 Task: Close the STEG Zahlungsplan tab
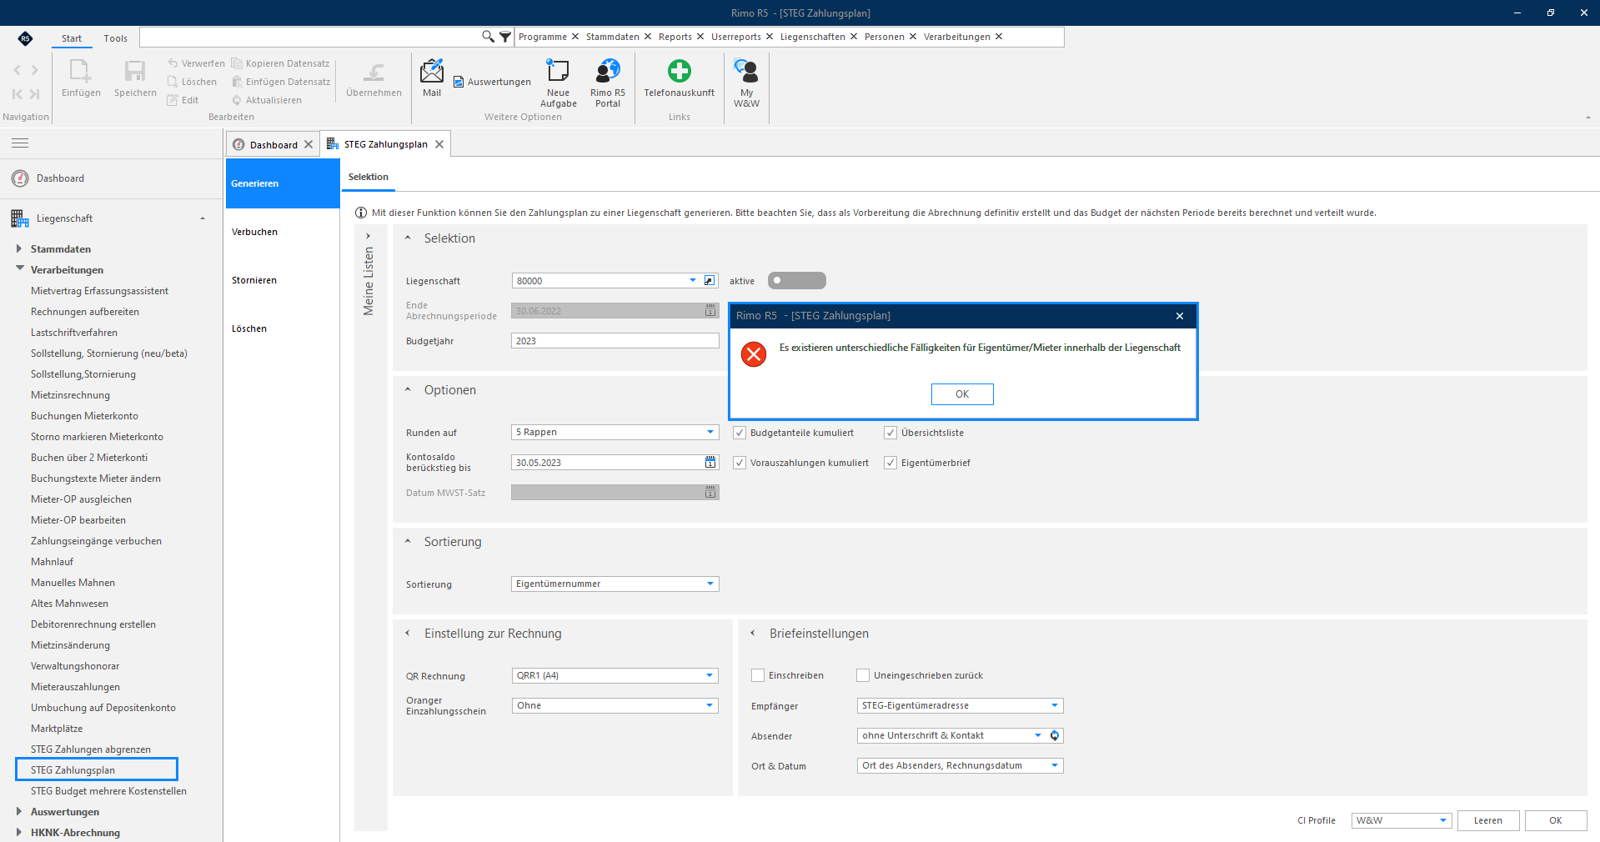pos(439,144)
